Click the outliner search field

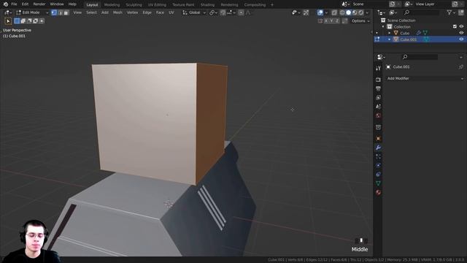[x=420, y=12]
